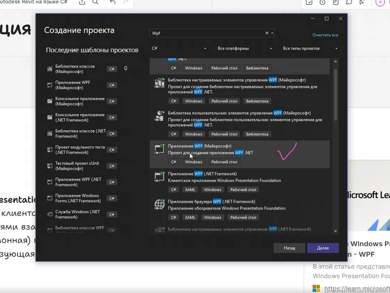390x293 pixels.
Task: Click icon of recent Приложение WPF (.NET Framework)
Action: pyautogui.click(x=50, y=182)
